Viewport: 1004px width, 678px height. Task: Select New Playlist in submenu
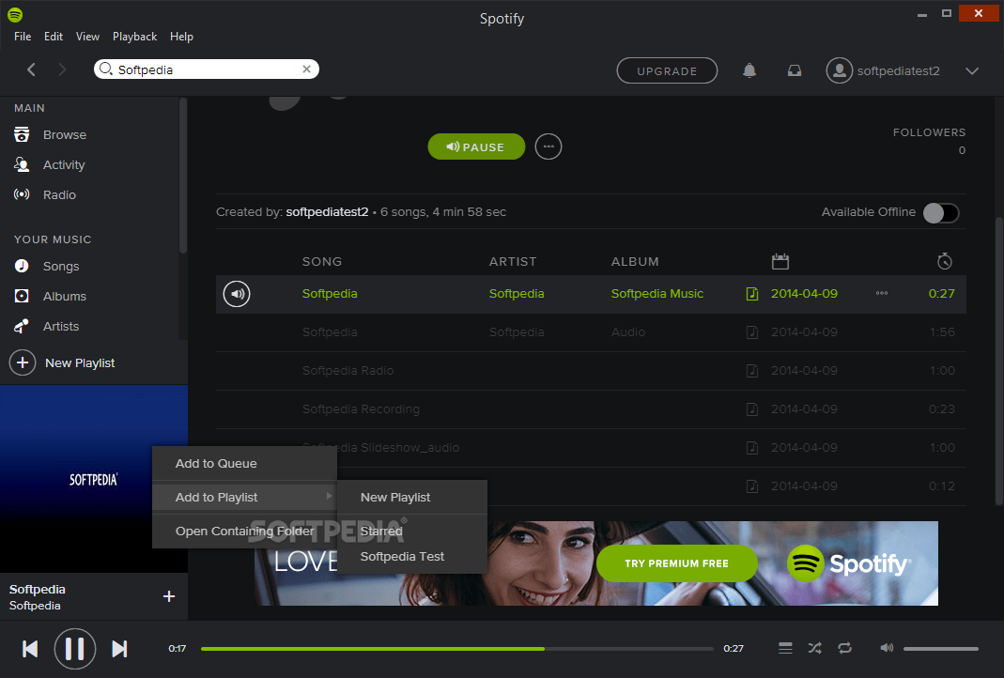coord(411,498)
